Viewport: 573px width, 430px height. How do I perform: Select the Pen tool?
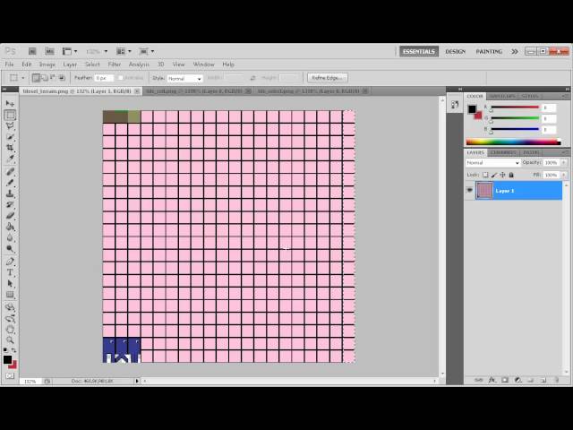point(10,262)
